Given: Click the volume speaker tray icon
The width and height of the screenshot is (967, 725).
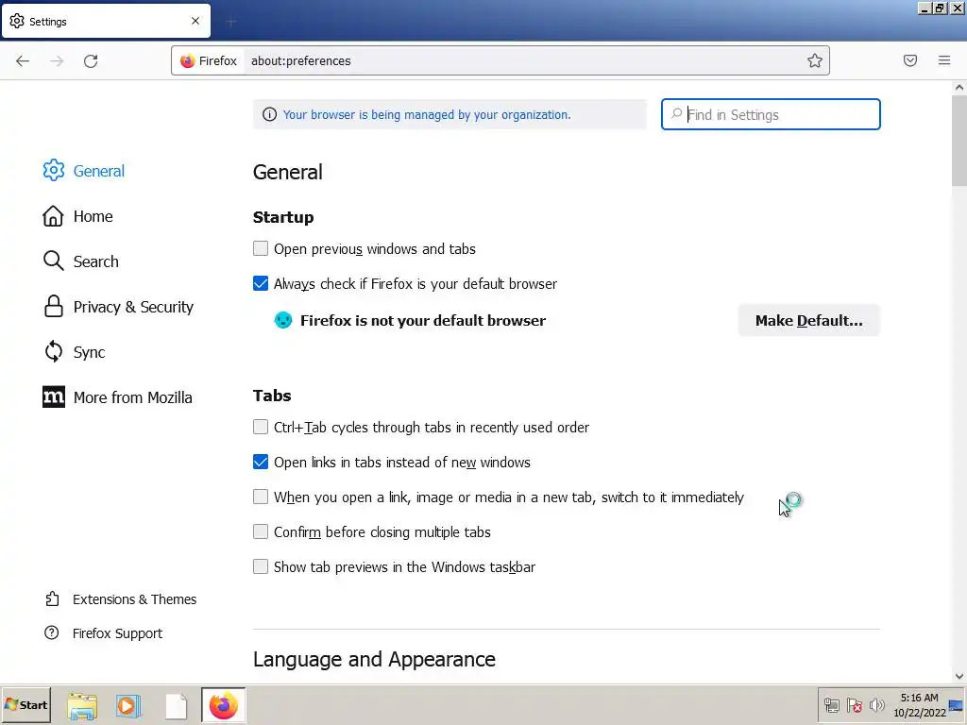Looking at the screenshot, I should click(x=876, y=705).
